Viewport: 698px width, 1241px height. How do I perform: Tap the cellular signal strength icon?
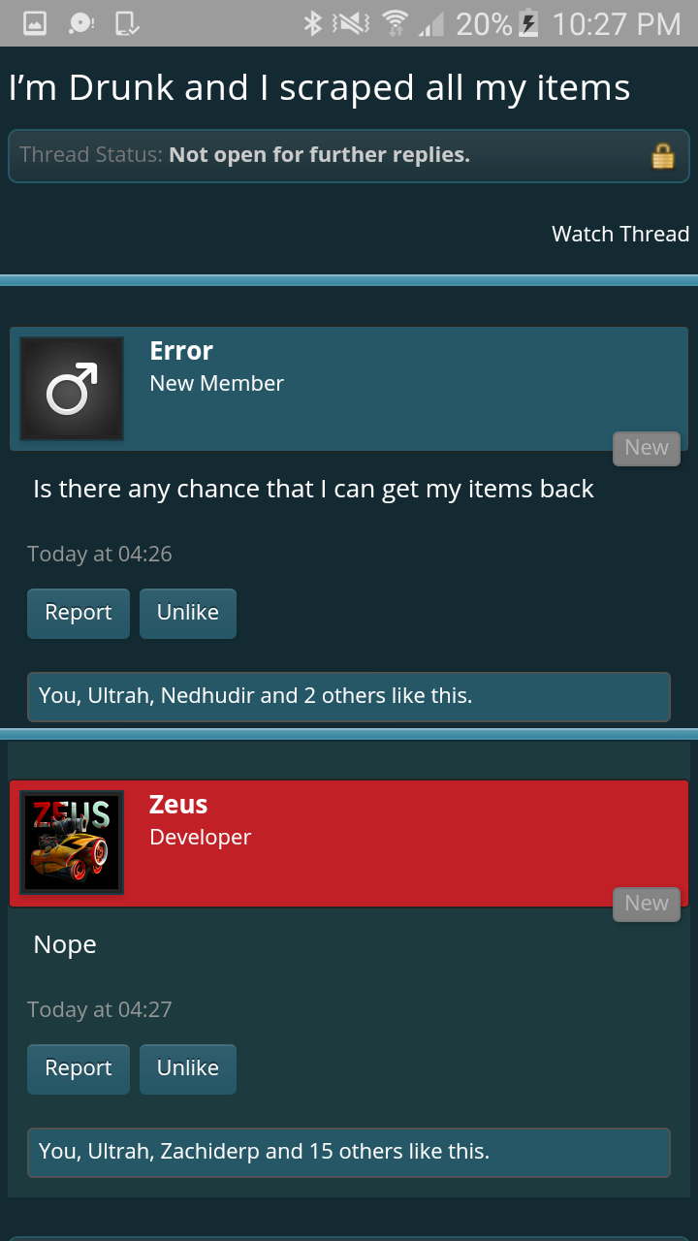tap(430, 25)
